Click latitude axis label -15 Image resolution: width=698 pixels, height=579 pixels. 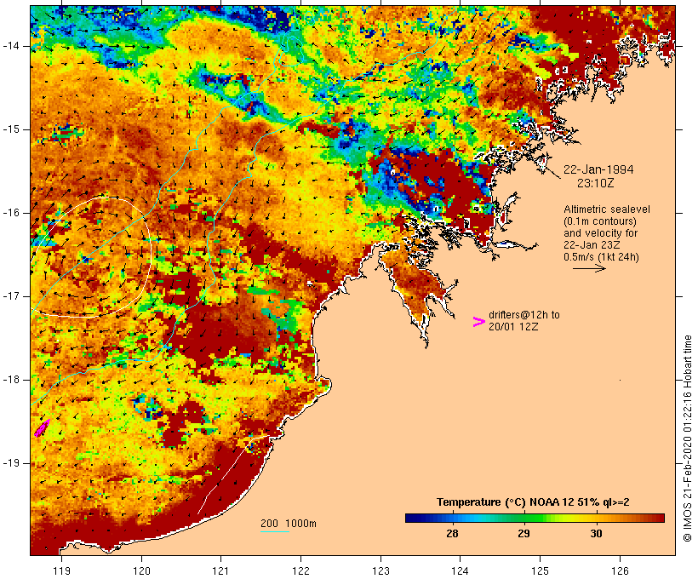(11, 129)
